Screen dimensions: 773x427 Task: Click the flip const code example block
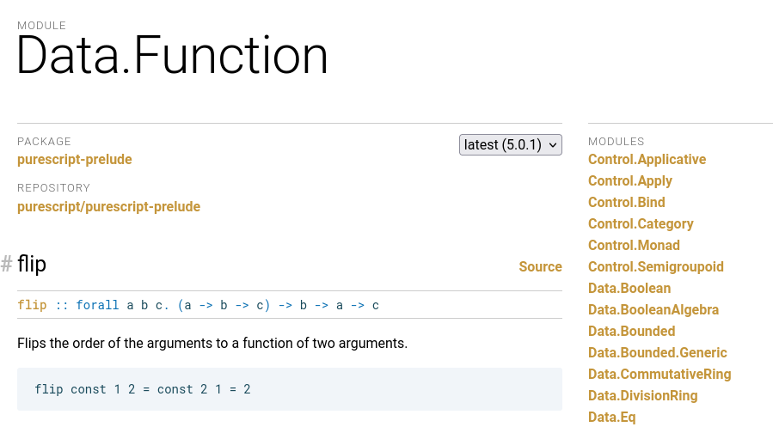[x=289, y=389]
